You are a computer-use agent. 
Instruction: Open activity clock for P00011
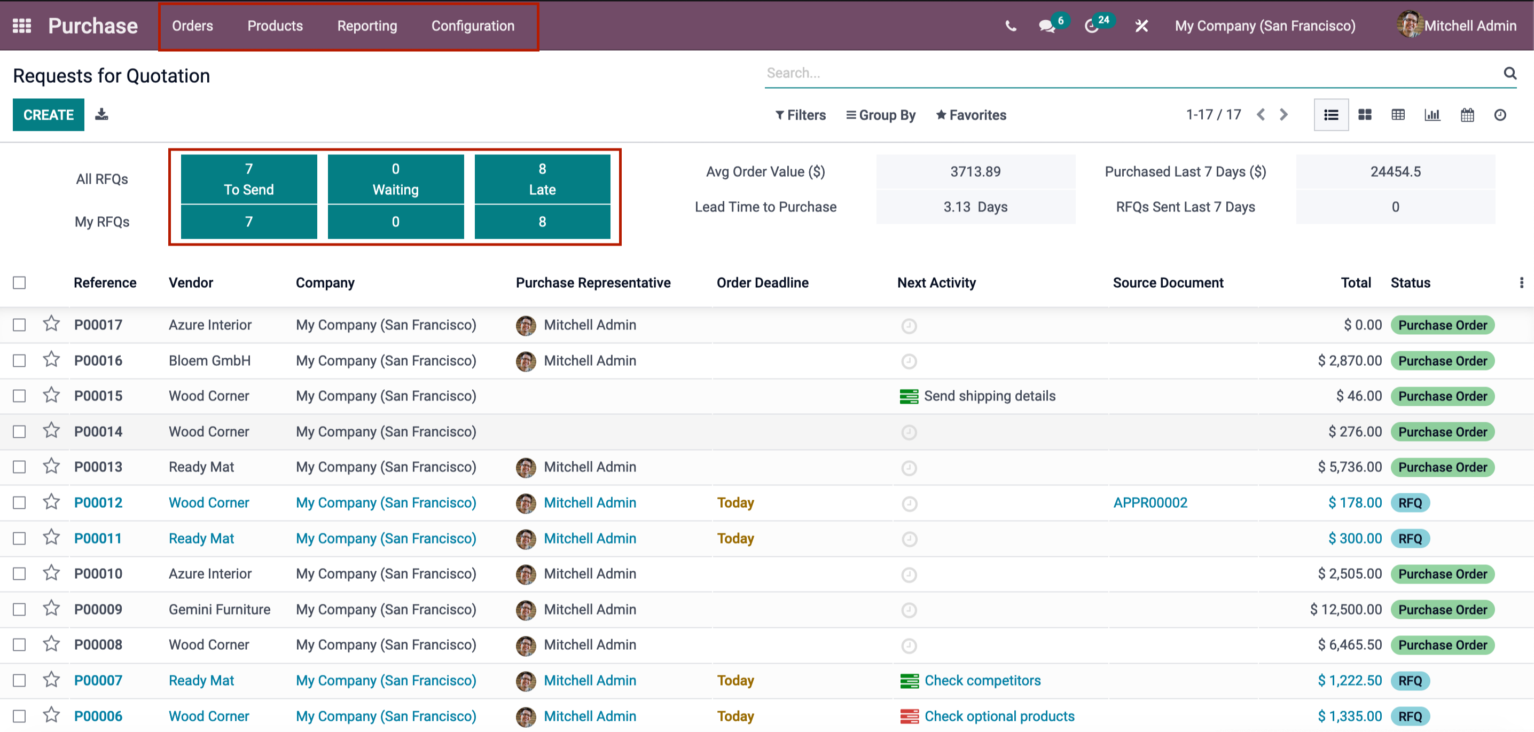pyautogui.click(x=909, y=539)
